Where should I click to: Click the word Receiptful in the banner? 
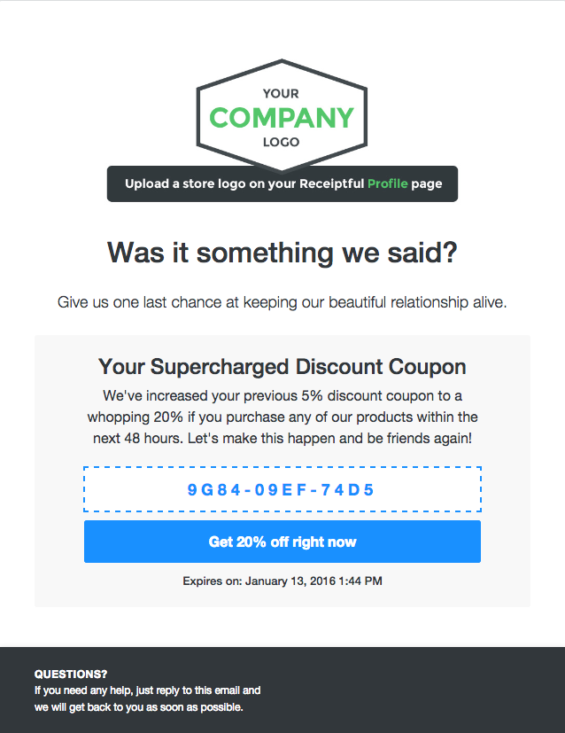(x=331, y=184)
